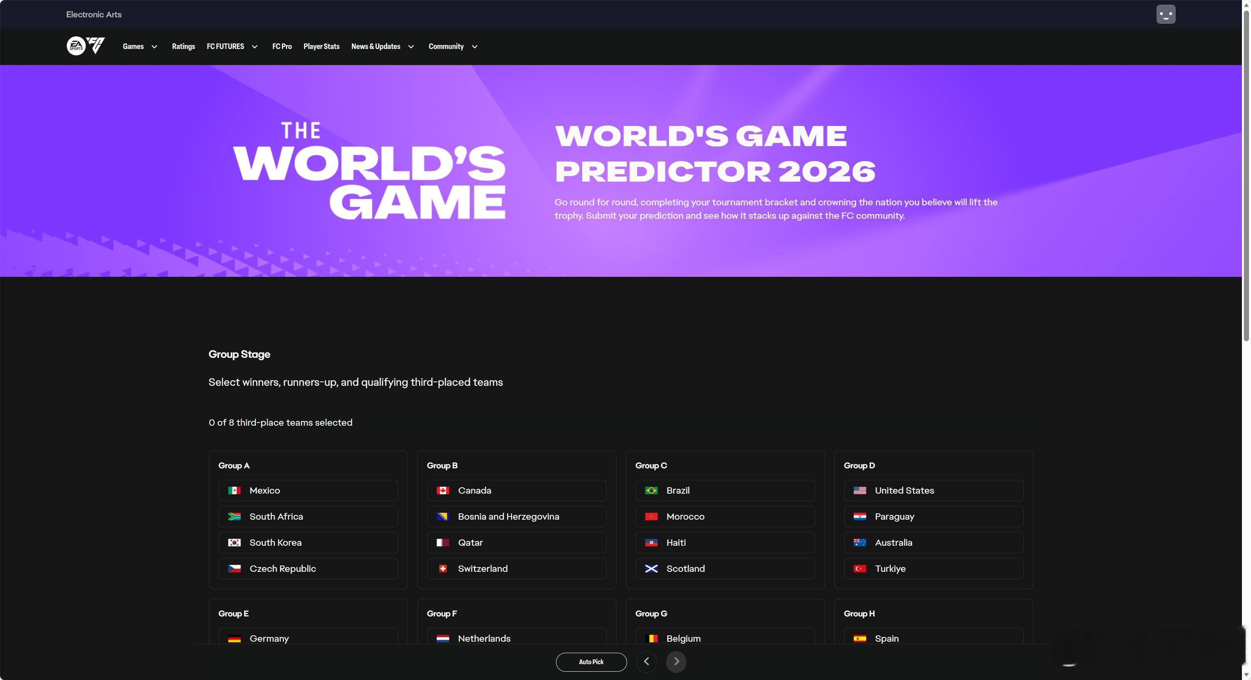
Task: Click the page vertical scrollbar
Action: click(1246, 175)
